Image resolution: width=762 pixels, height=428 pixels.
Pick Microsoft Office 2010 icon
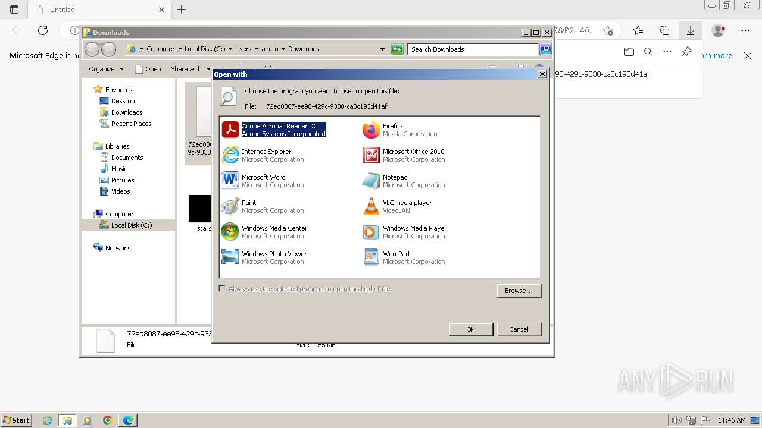(371, 155)
